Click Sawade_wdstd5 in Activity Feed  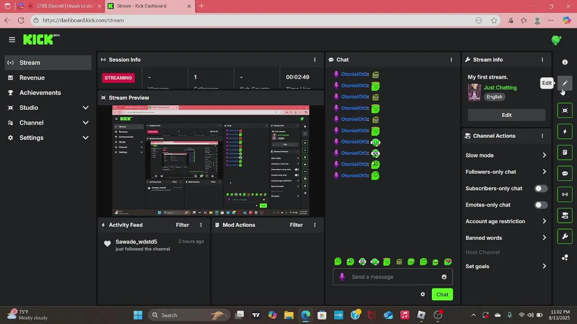pyautogui.click(x=136, y=242)
